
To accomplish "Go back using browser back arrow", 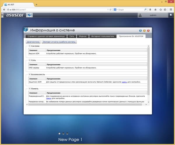I will coord(4,10).
